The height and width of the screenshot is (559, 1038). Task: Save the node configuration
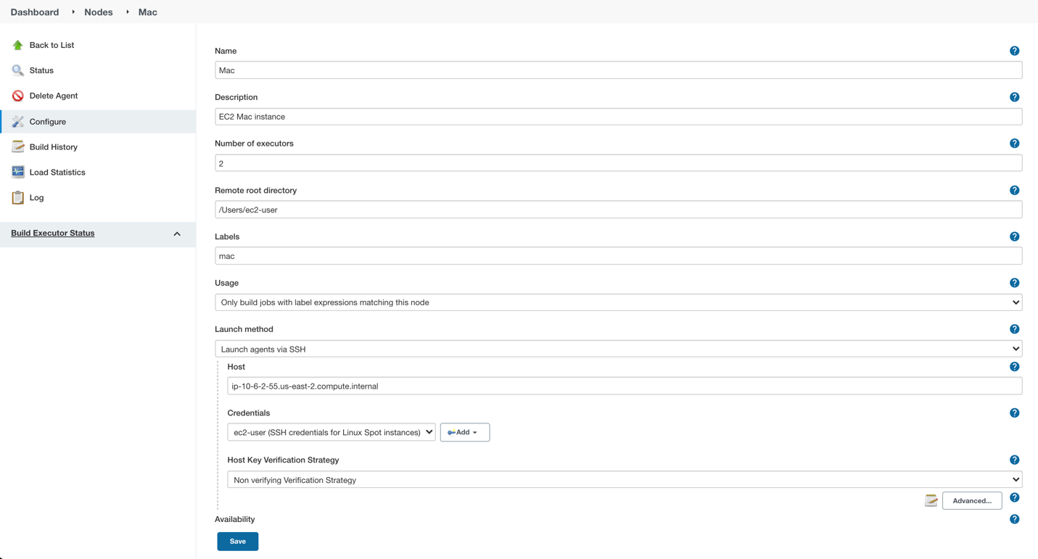coord(238,542)
